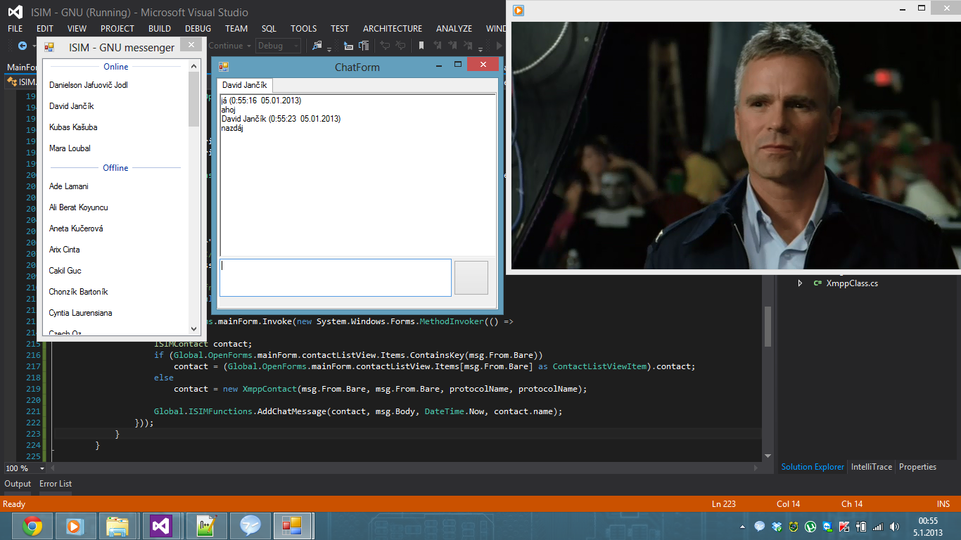Select contact Mara Loubal
This screenshot has height=540, width=961.
pyautogui.click(x=70, y=148)
